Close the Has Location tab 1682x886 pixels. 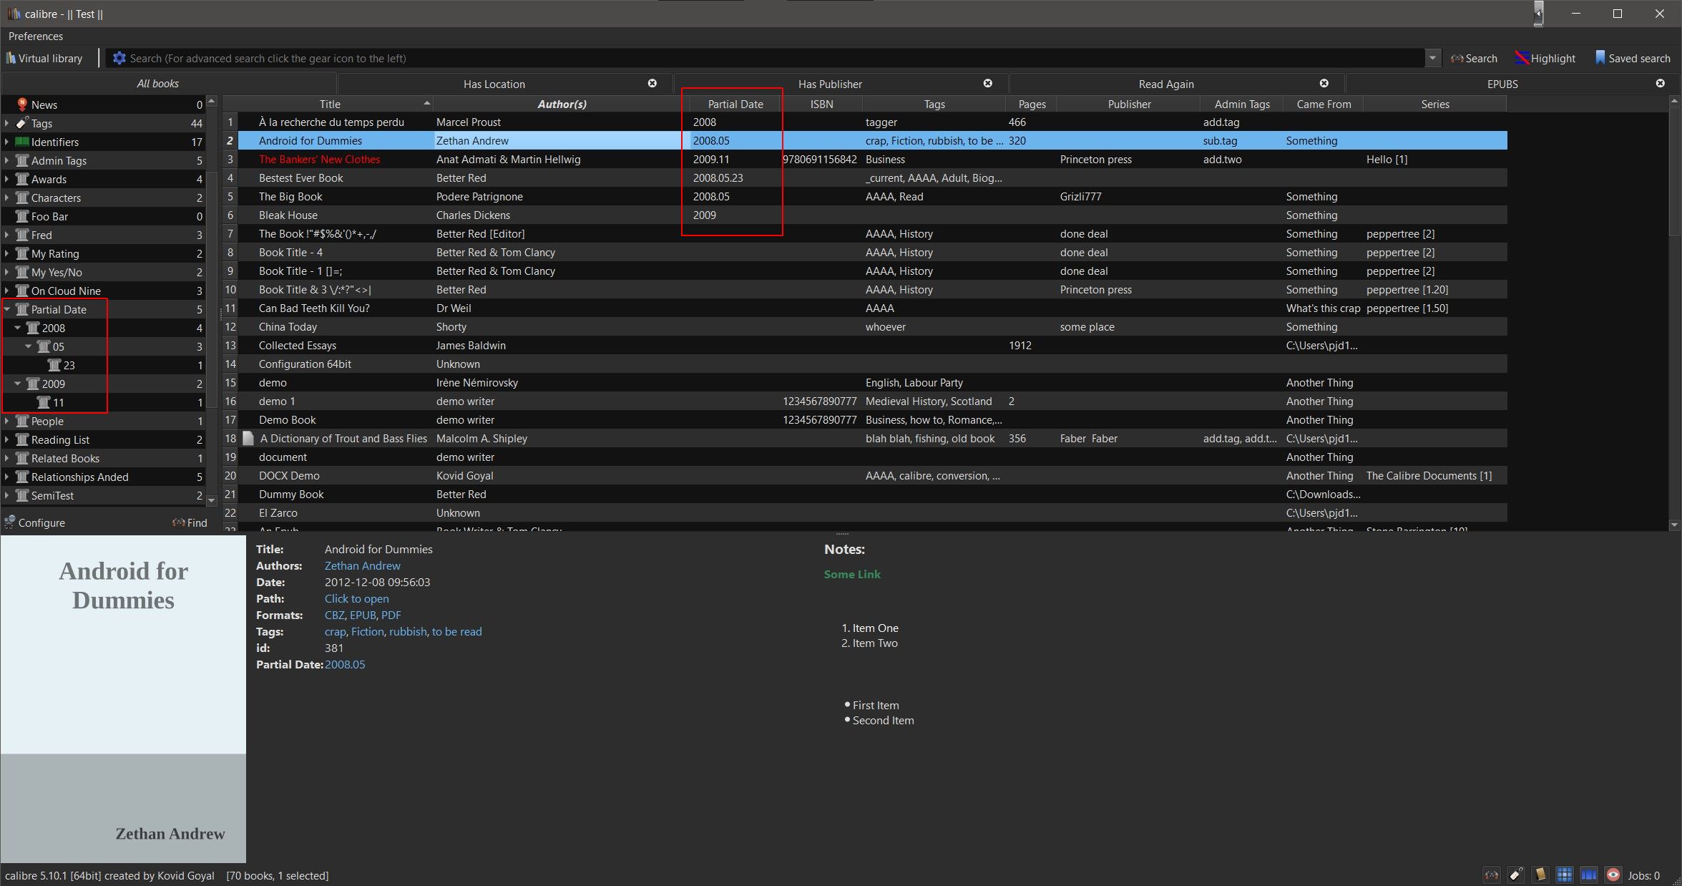(652, 83)
